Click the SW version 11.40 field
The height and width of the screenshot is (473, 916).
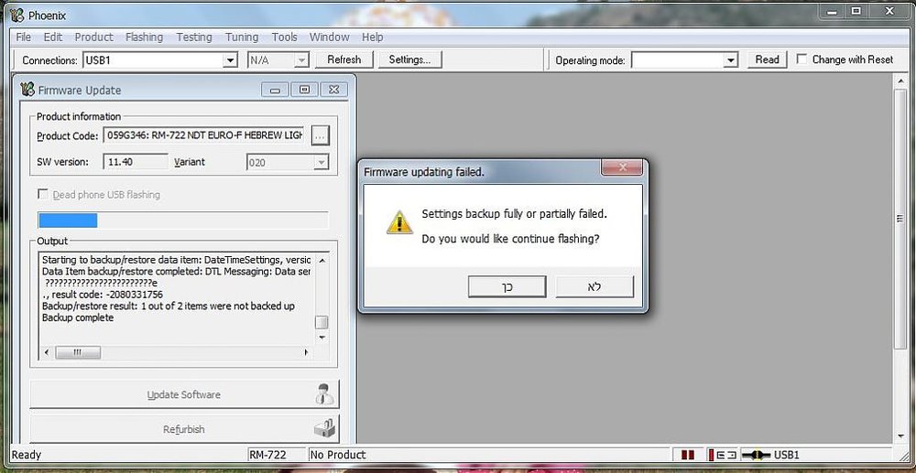[x=136, y=162]
